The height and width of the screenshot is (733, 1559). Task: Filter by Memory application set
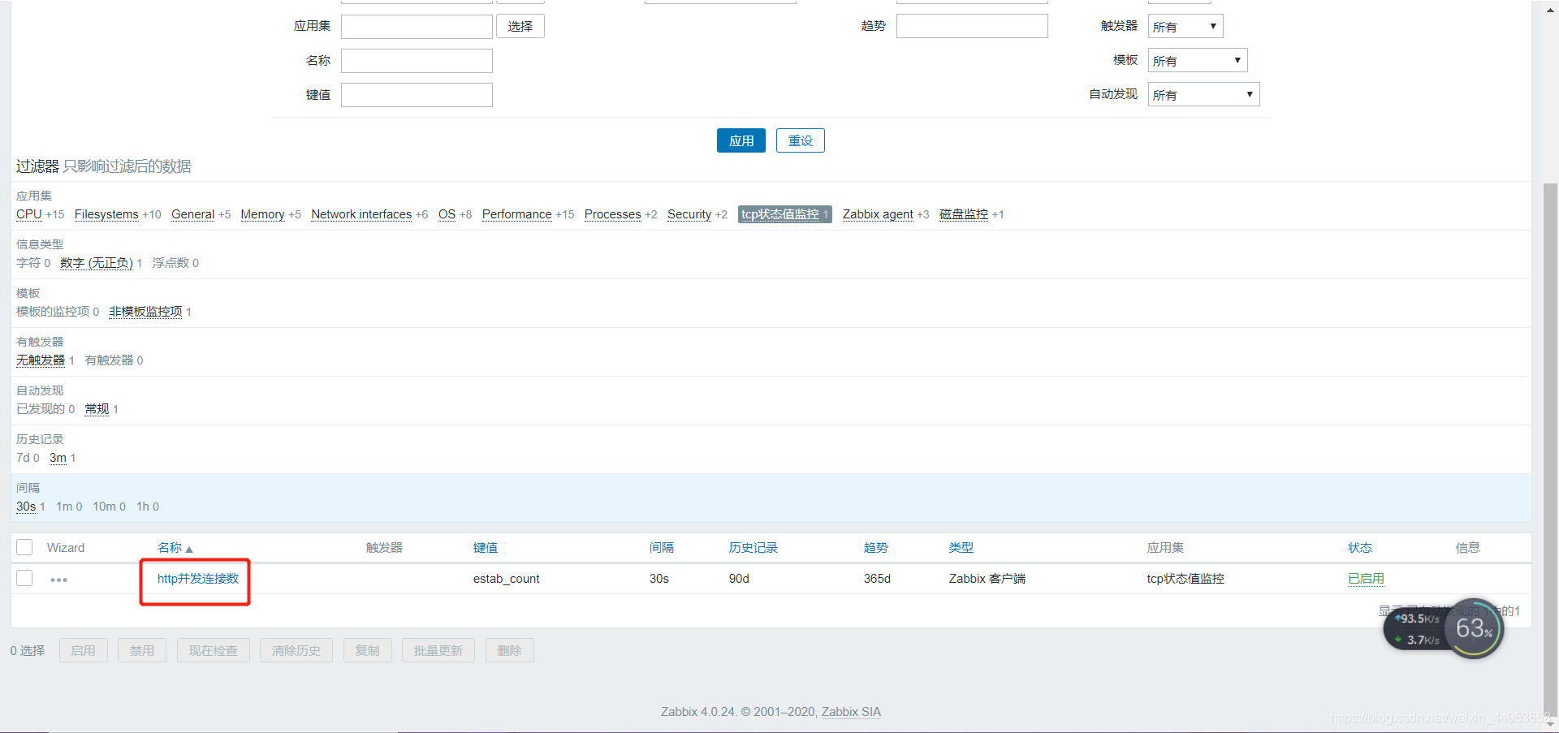click(263, 214)
